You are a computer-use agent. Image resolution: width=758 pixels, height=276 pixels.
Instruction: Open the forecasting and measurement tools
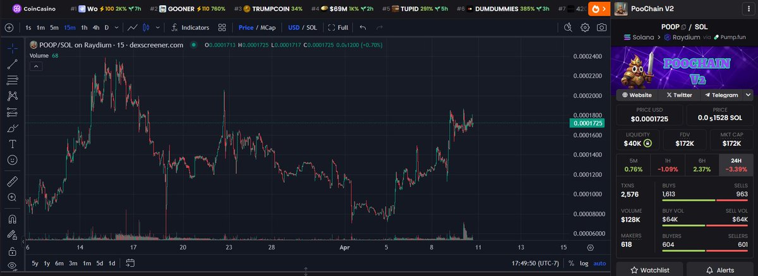(x=12, y=112)
